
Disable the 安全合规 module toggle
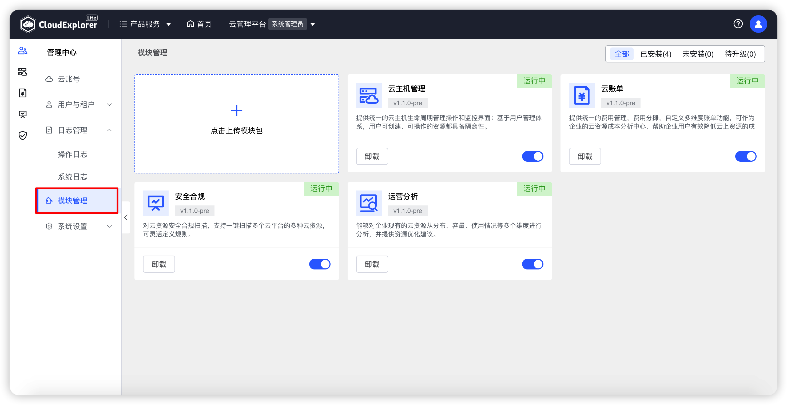(320, 264)
